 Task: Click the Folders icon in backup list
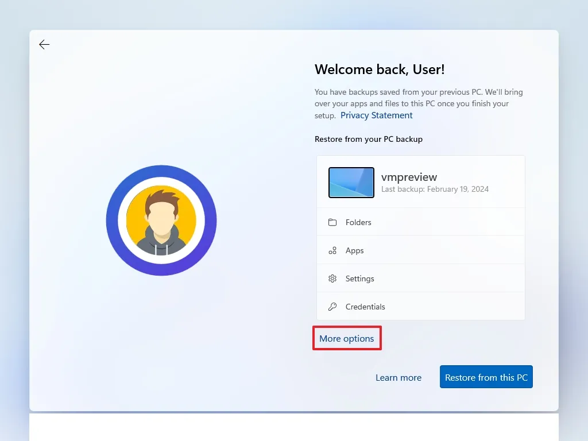click(x=332, y=222)
